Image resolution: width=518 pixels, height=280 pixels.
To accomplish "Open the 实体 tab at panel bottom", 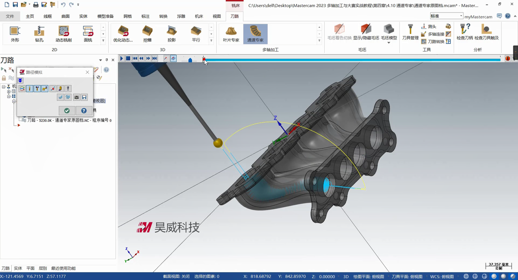I will [18, 268].
